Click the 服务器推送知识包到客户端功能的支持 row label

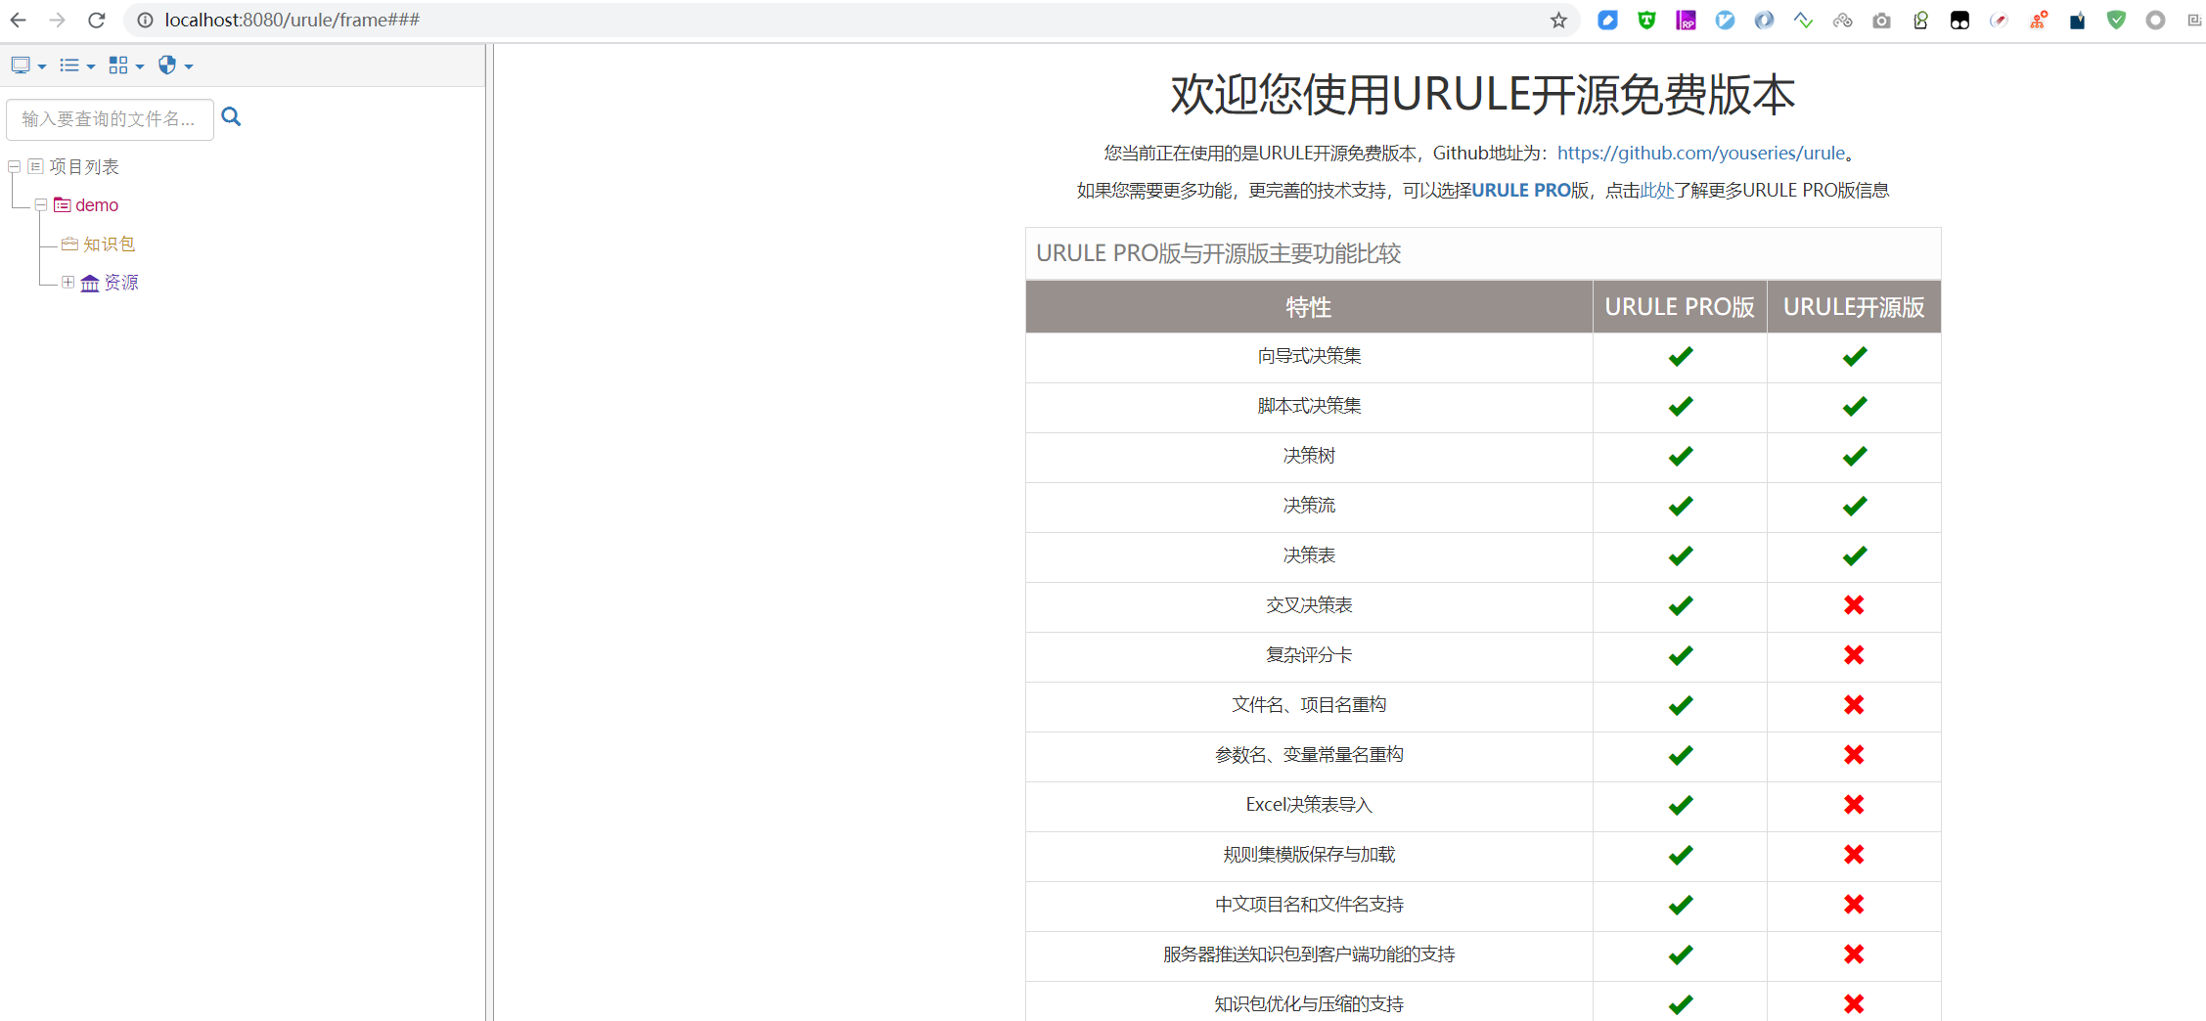[x=1309, y=954]
